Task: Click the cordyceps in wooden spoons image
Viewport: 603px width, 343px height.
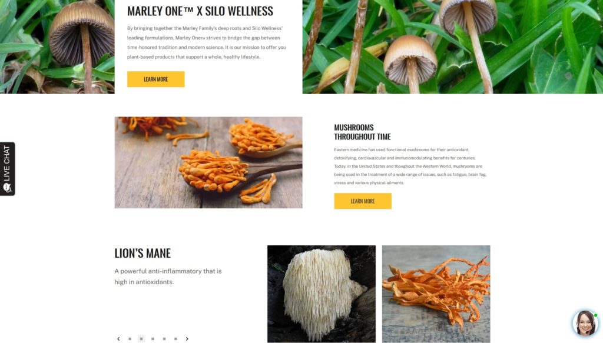Action: pyautogui.click(x=208, y=162)
